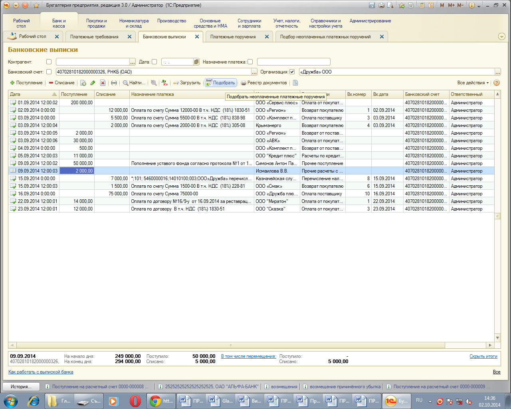This screenshot has width=511, height=409.
Task: Click the Windows Start button
Action: tap(10, 401)
